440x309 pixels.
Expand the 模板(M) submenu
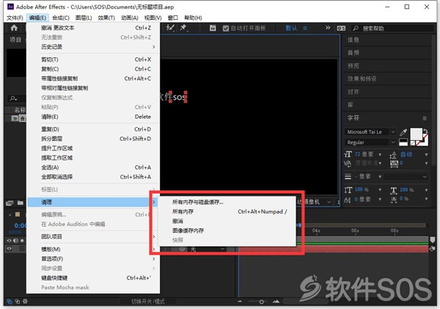[93, 249]
